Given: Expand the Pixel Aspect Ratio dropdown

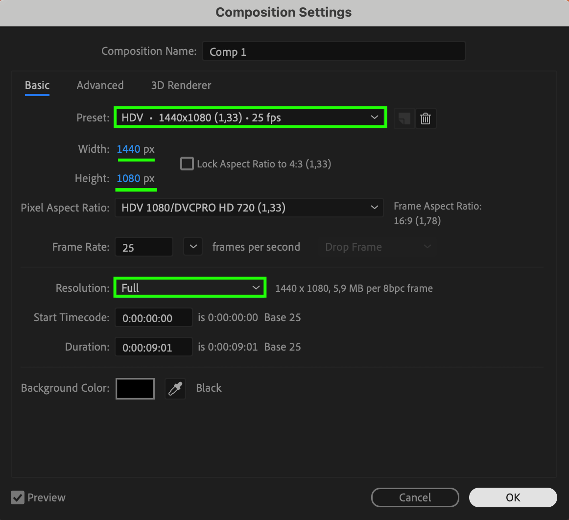Looking at the screenshot, I should click(x=249, y=208).
